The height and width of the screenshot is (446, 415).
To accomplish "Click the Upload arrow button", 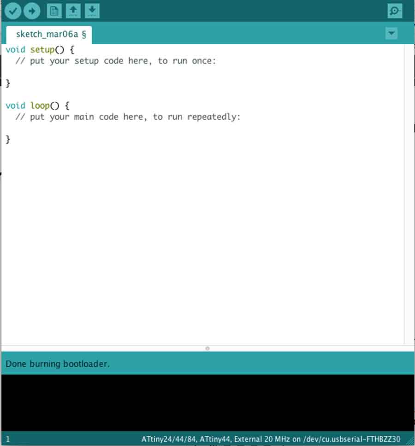I will [x=32, y=11].
